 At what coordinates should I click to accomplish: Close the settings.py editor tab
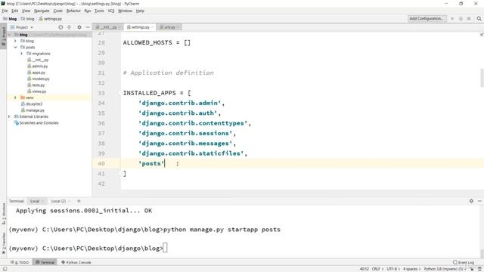coord(152,27)
